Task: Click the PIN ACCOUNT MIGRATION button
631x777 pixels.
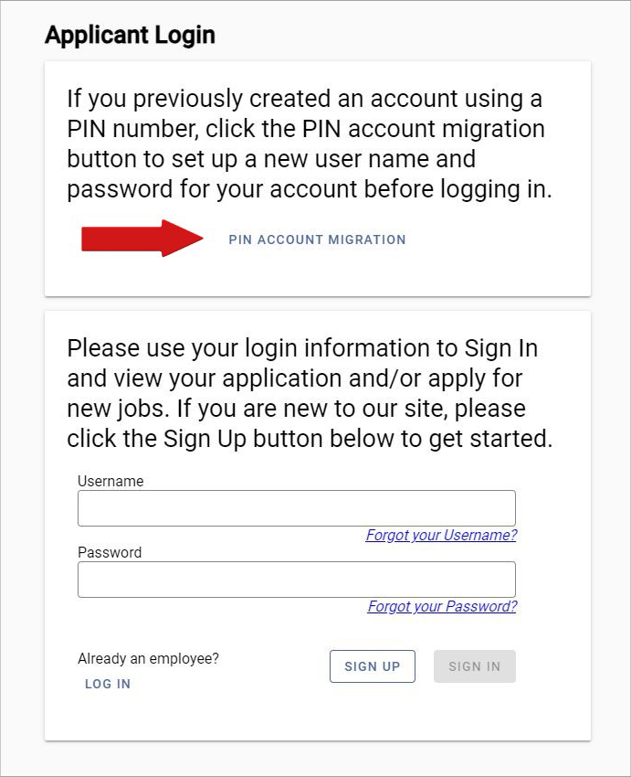Action: point(317,239)
